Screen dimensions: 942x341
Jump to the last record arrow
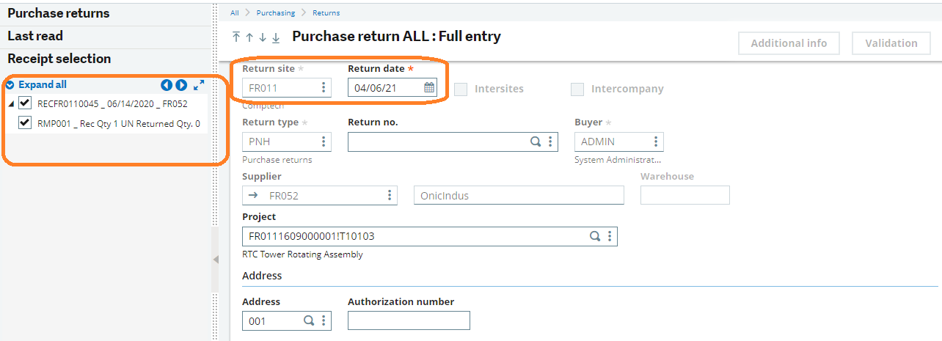point(276,37)
